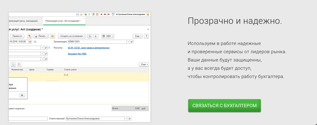The image size is (317, 125).
Task: Click the copy rows icon above table
Action: pyautogui.click(x=13, y=64)
